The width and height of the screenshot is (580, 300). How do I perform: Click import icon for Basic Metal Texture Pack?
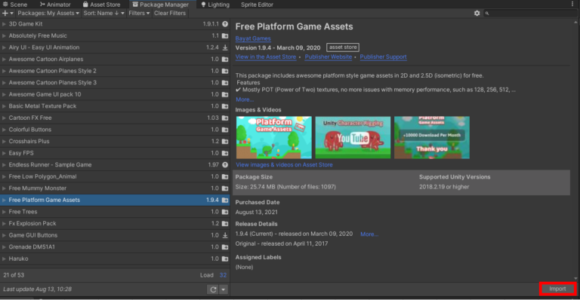225,106
